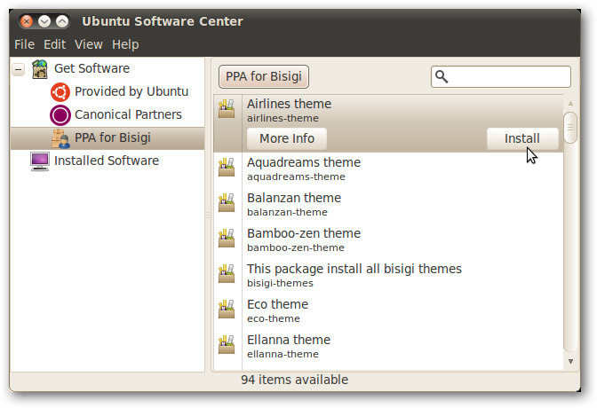Click the bamboo-zen-theme package name text

pos(296,248)
